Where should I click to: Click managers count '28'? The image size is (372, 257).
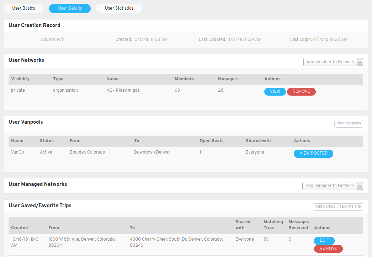[220, 90]
